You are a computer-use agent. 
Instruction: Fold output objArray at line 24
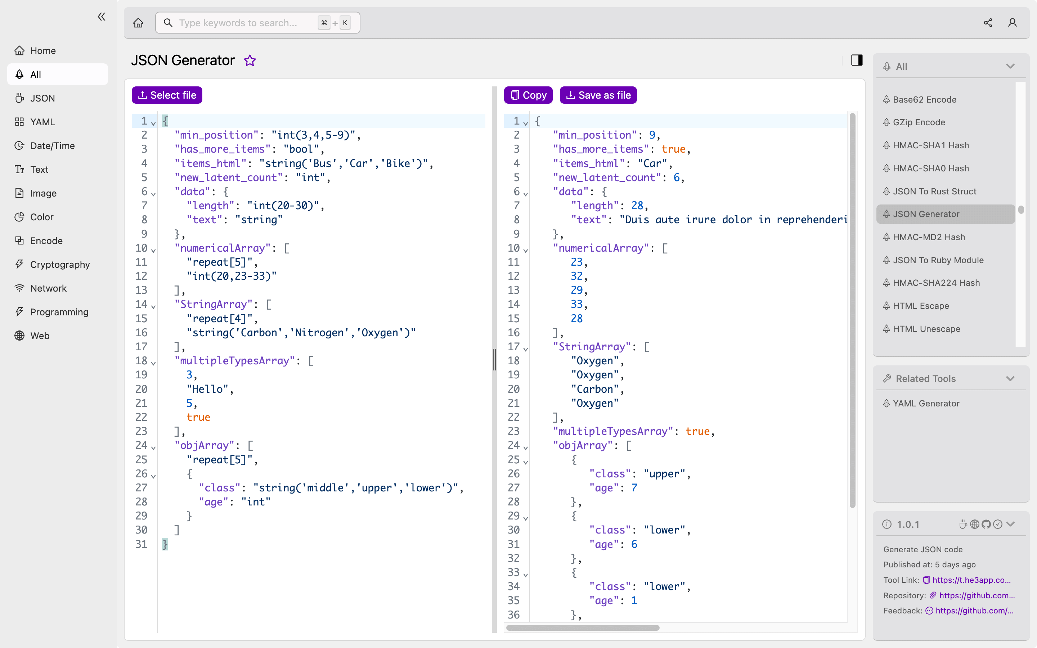525,447
